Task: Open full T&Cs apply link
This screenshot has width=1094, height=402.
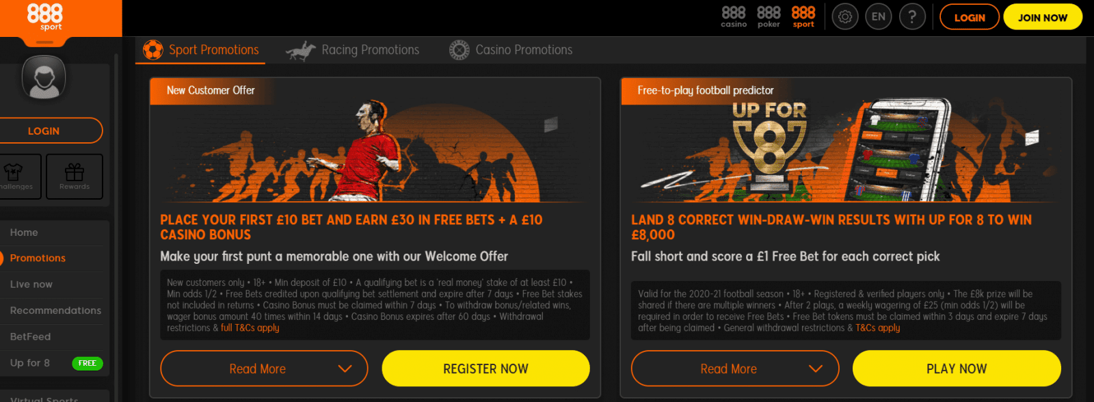Action: 250,328
